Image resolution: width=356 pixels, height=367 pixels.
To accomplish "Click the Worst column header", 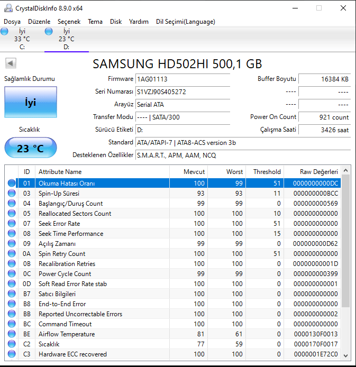I will point(226,172).
